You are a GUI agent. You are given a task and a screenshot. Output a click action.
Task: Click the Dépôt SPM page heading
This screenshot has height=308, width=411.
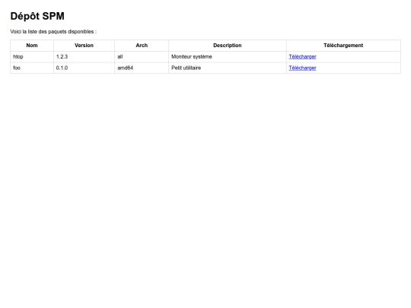tap(37, 17)
